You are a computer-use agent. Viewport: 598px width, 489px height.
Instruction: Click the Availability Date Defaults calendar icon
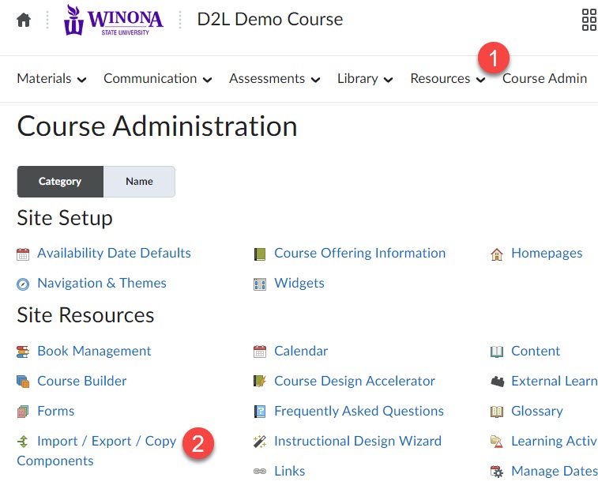coord(23,254)
